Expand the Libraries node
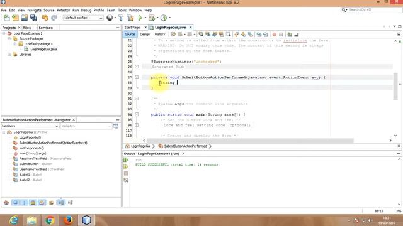 (x=9, y=55)
